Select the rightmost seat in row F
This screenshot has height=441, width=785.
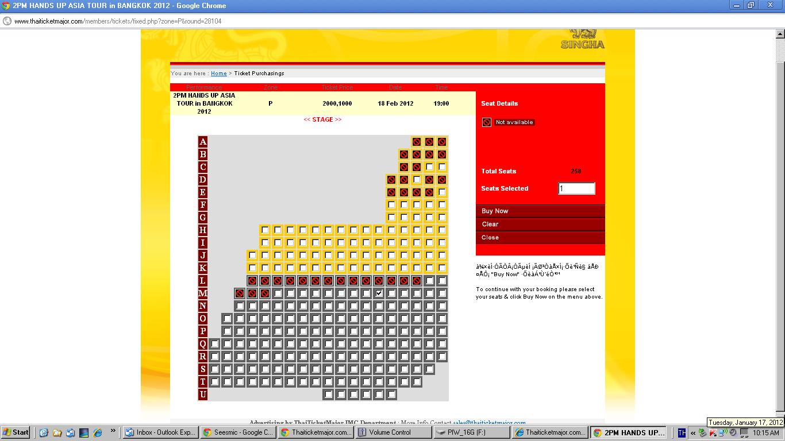(x=442, y=205)
